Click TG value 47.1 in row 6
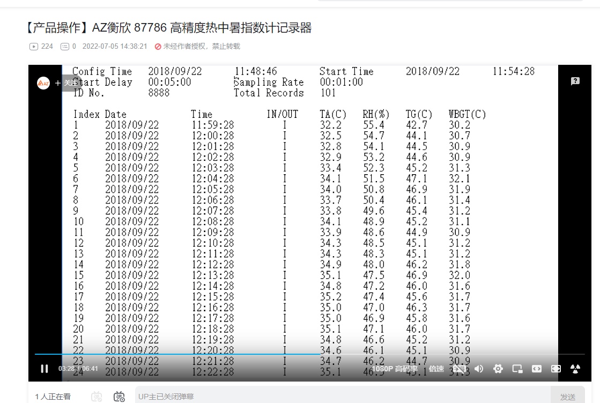600x403 pixels. (x=417, y=178)
